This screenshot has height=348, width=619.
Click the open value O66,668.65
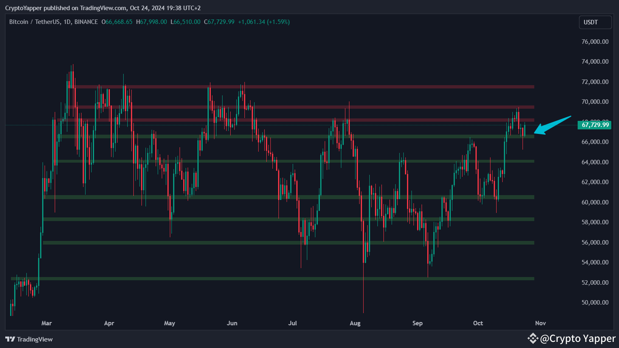[x=117, y=22]
